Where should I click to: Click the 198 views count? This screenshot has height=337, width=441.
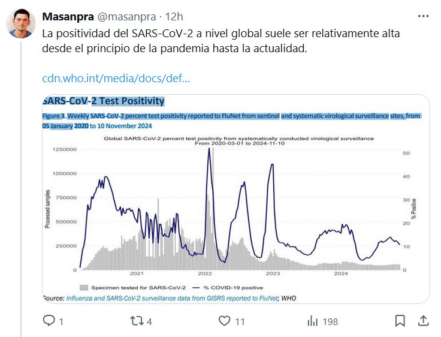[x=330, y=322]
